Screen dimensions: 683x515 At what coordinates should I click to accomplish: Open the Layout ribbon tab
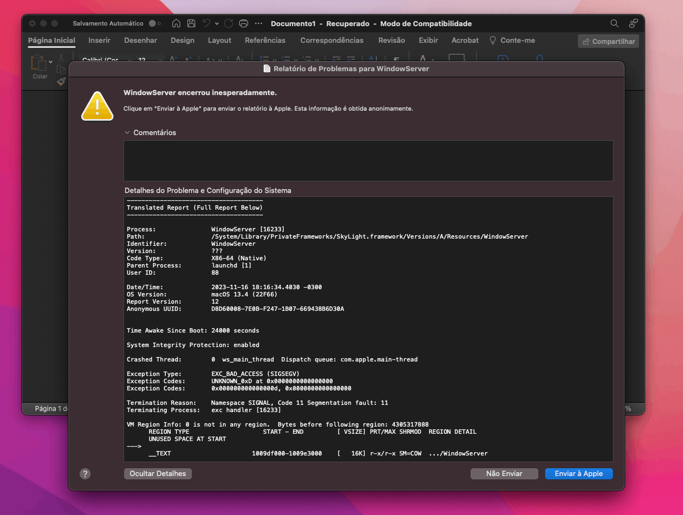click(220, 40)
